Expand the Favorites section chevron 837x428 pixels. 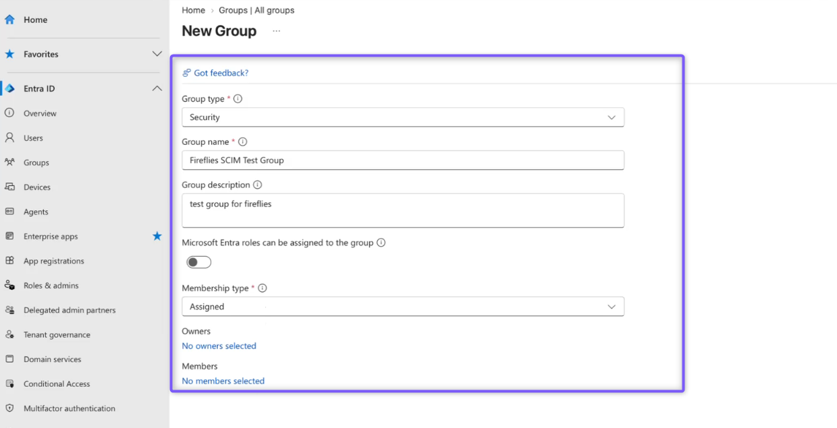[x=157, y=54]
